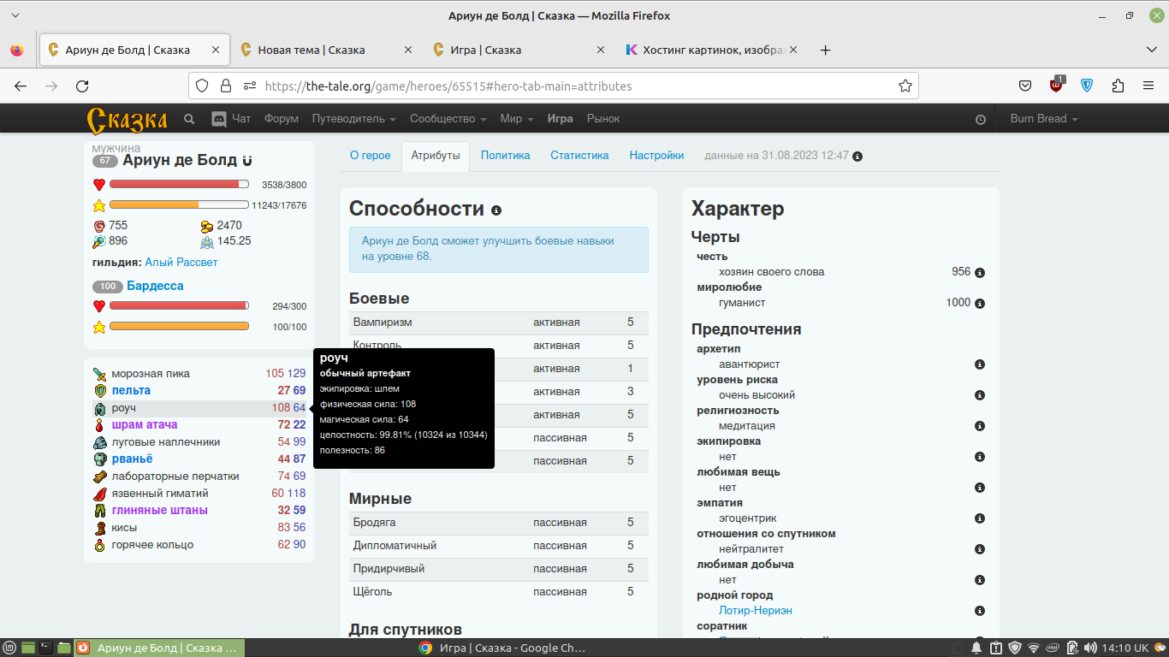Follow the Алый Рассвет guild link
The width and height of the screenshot is (1169, 657).
click(181, 263)
